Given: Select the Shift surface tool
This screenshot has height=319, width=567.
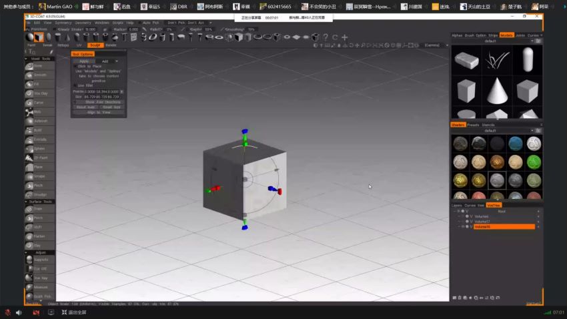Looking at the screenshot, I should coord(39,227).
